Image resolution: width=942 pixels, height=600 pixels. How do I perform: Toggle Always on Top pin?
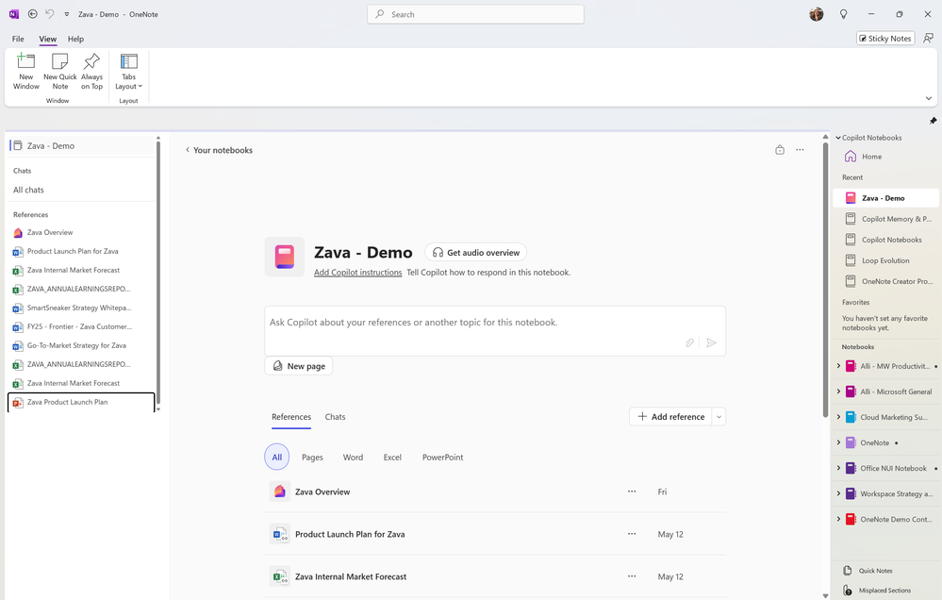[x=91, y=72]
